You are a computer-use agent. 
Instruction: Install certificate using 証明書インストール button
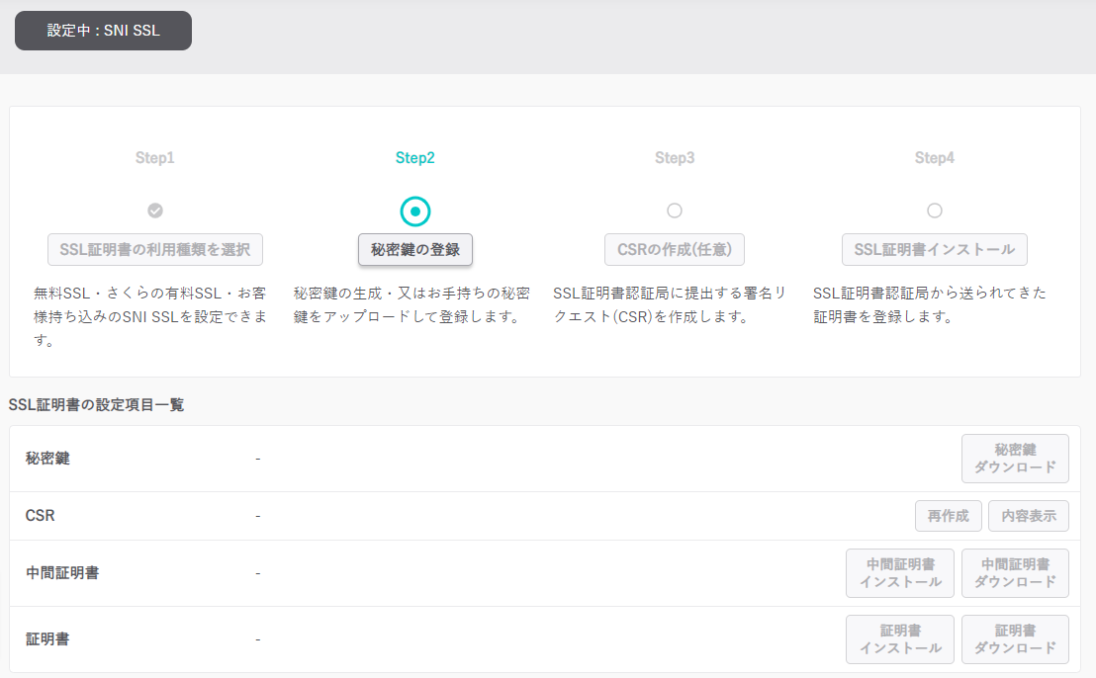pyautogui.click(x=900, y=639)
